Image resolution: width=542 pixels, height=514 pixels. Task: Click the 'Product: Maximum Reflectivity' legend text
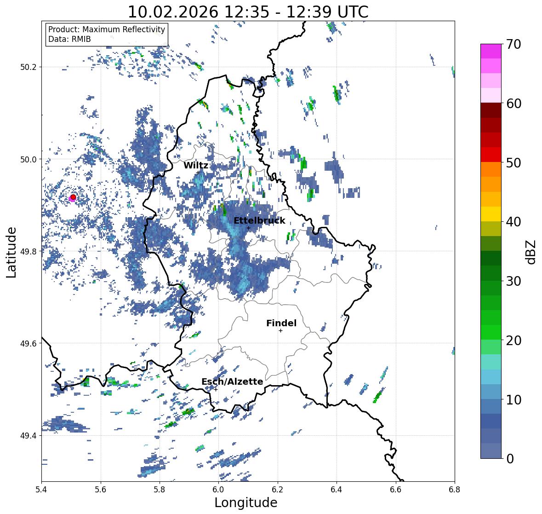point(107,29)
